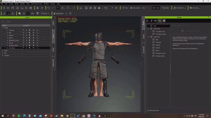The image size is (211, 118).
Task: Open the File menu
Action: click(x=2, y=4)
